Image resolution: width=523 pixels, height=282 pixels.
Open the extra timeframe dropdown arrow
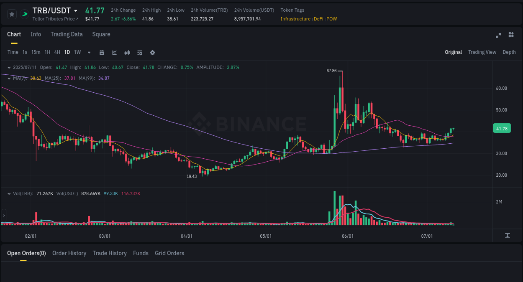[88, 52]
